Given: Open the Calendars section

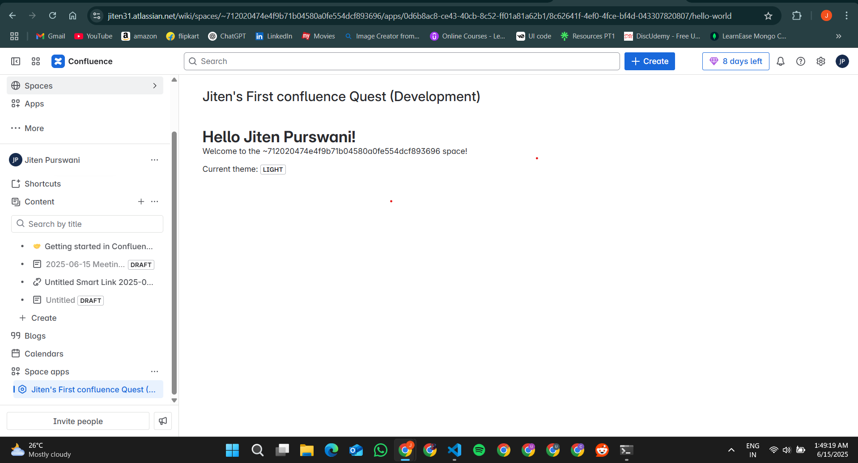Looking at the screenshot, I should [x=44, y=353].
